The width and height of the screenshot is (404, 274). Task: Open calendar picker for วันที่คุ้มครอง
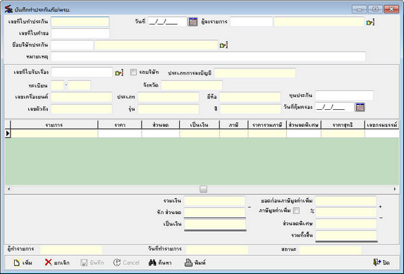(x=360, y=107)
